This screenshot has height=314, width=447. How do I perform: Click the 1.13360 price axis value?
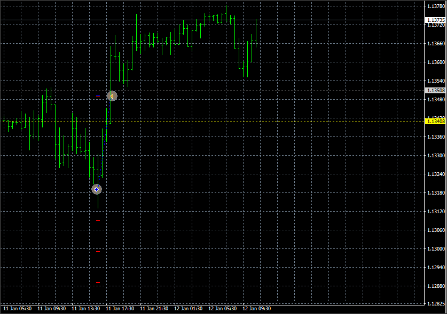[436, 136]
